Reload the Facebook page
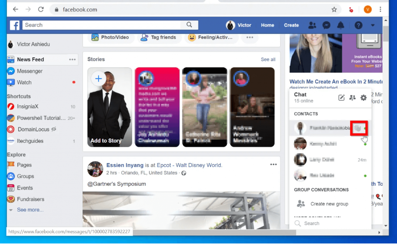Viewport: 397px width, 245px height. click(41, 10)
